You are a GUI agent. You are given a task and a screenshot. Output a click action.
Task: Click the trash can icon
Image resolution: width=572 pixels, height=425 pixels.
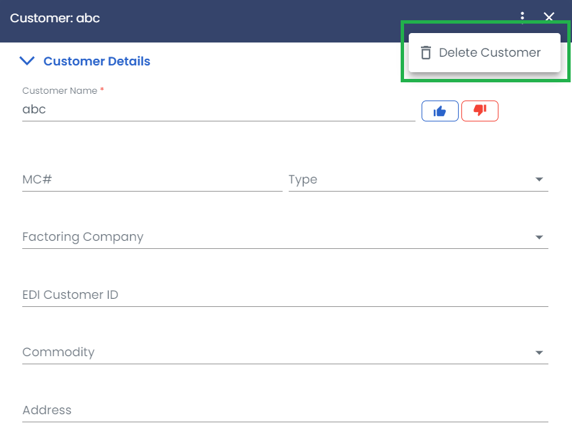(x=426, y=53)
